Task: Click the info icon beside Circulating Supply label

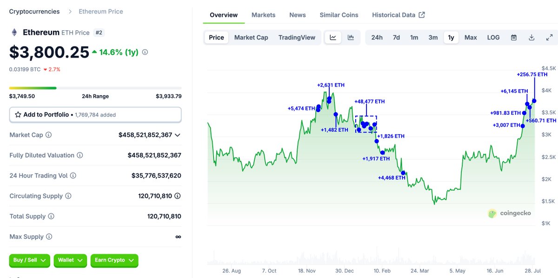Action: pos(68,196)
